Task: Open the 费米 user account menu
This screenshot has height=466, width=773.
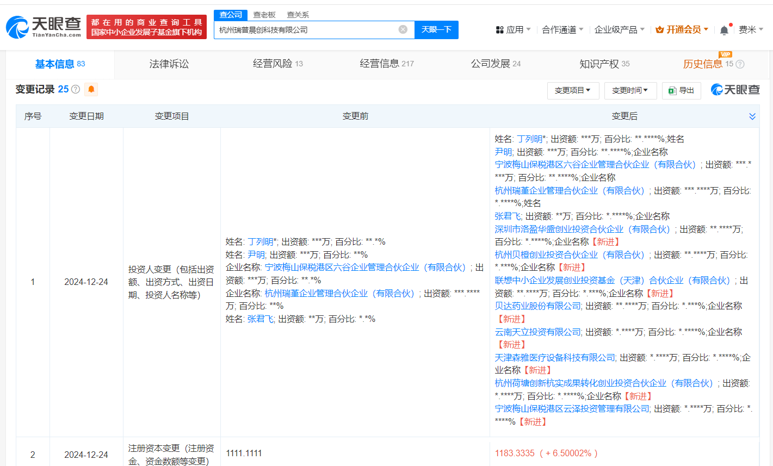Action: coord(751,30)
